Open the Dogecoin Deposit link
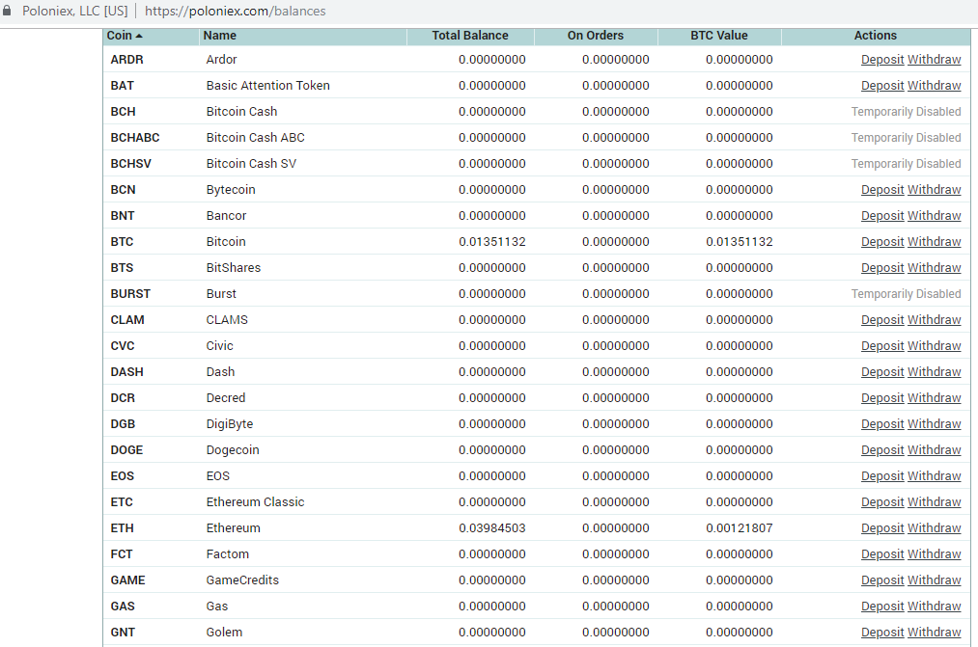978x647 pixels. [882, 450]
